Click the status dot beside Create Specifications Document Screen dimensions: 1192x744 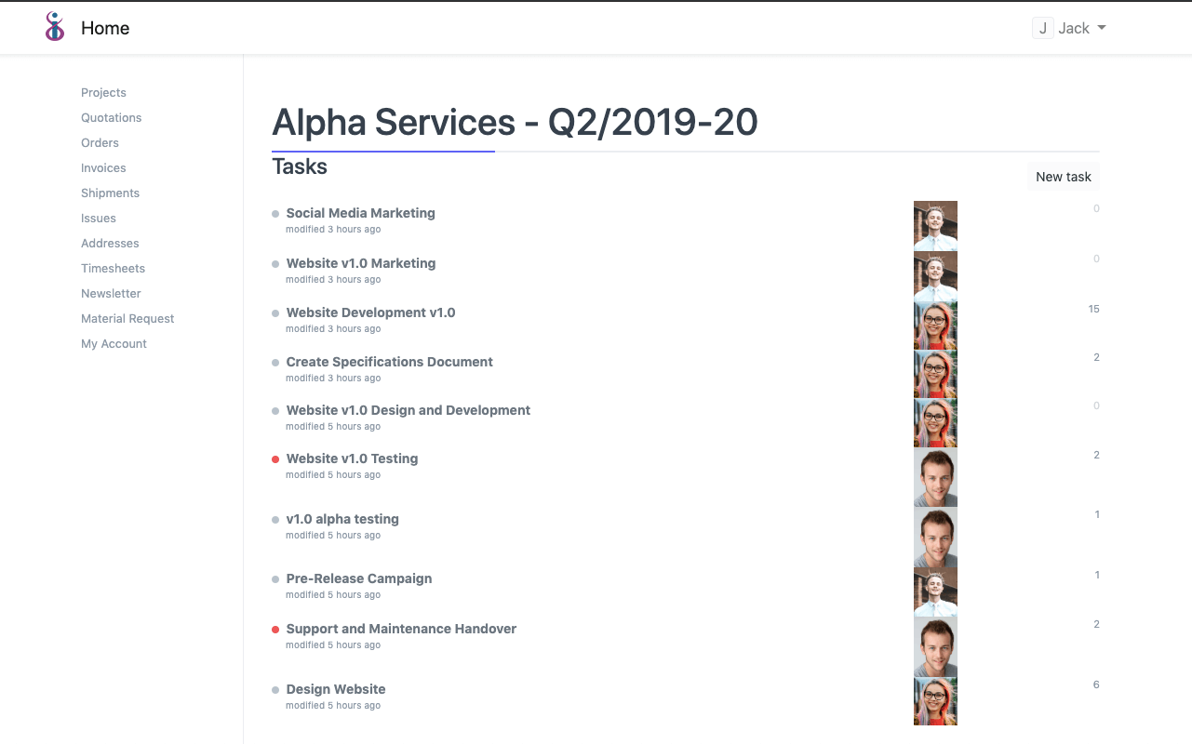pos(275,363)
